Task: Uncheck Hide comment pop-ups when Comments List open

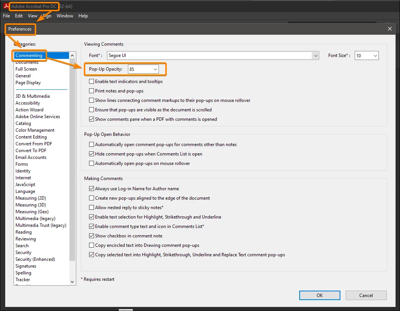Action: click(x=91, y=154)
